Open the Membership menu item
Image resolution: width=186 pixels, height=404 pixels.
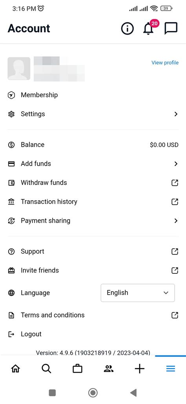tap(93, 95)
